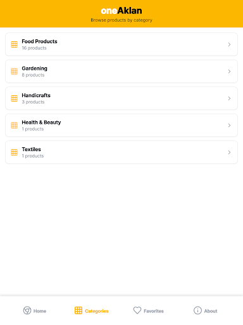
Task: Click the grid icon beside Gardening
Action: pos(14,72)
